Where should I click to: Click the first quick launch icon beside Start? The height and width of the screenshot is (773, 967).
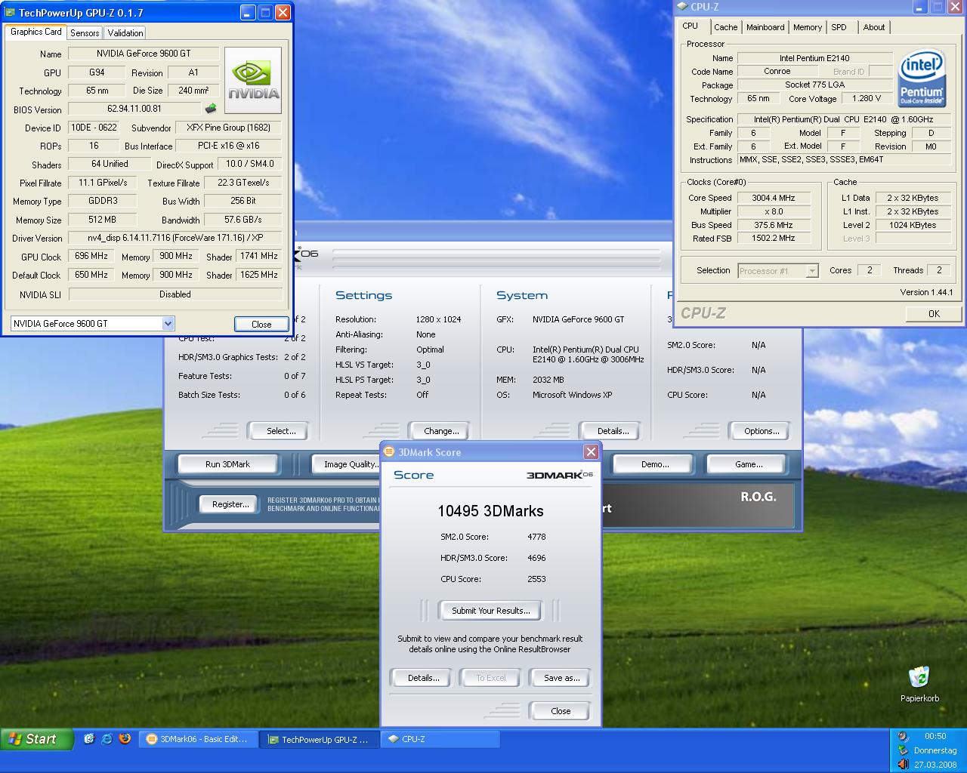89,739
